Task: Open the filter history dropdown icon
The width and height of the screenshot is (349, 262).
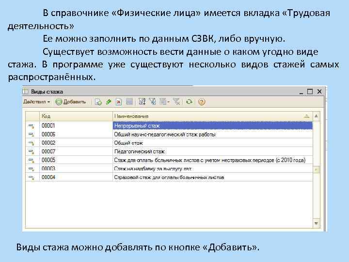Action: [x=164, y=102]
